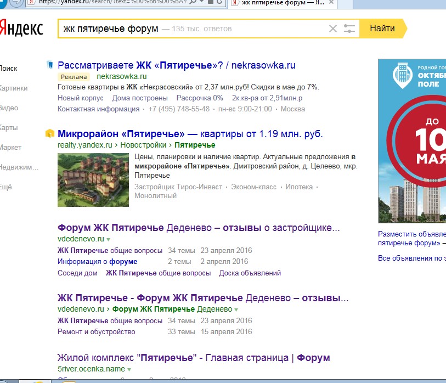The width and height of the screenshot is (446, 383).
Task: Switch to Поиск in the left menu
Action: tap(9, 68)
